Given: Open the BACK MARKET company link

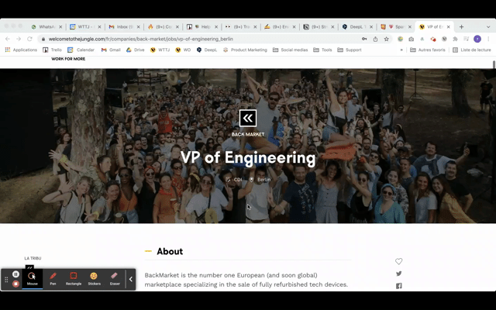Looking at the screenshot, I should tap(248, 134).
